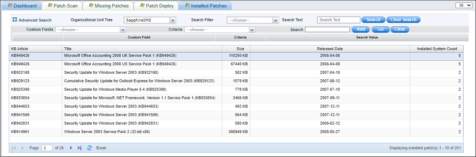Click KB932168 in the KB Article column
Screen dimensions: 476x157
[20, 73]
